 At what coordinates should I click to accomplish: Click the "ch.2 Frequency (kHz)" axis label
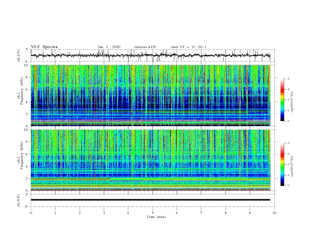21,155
